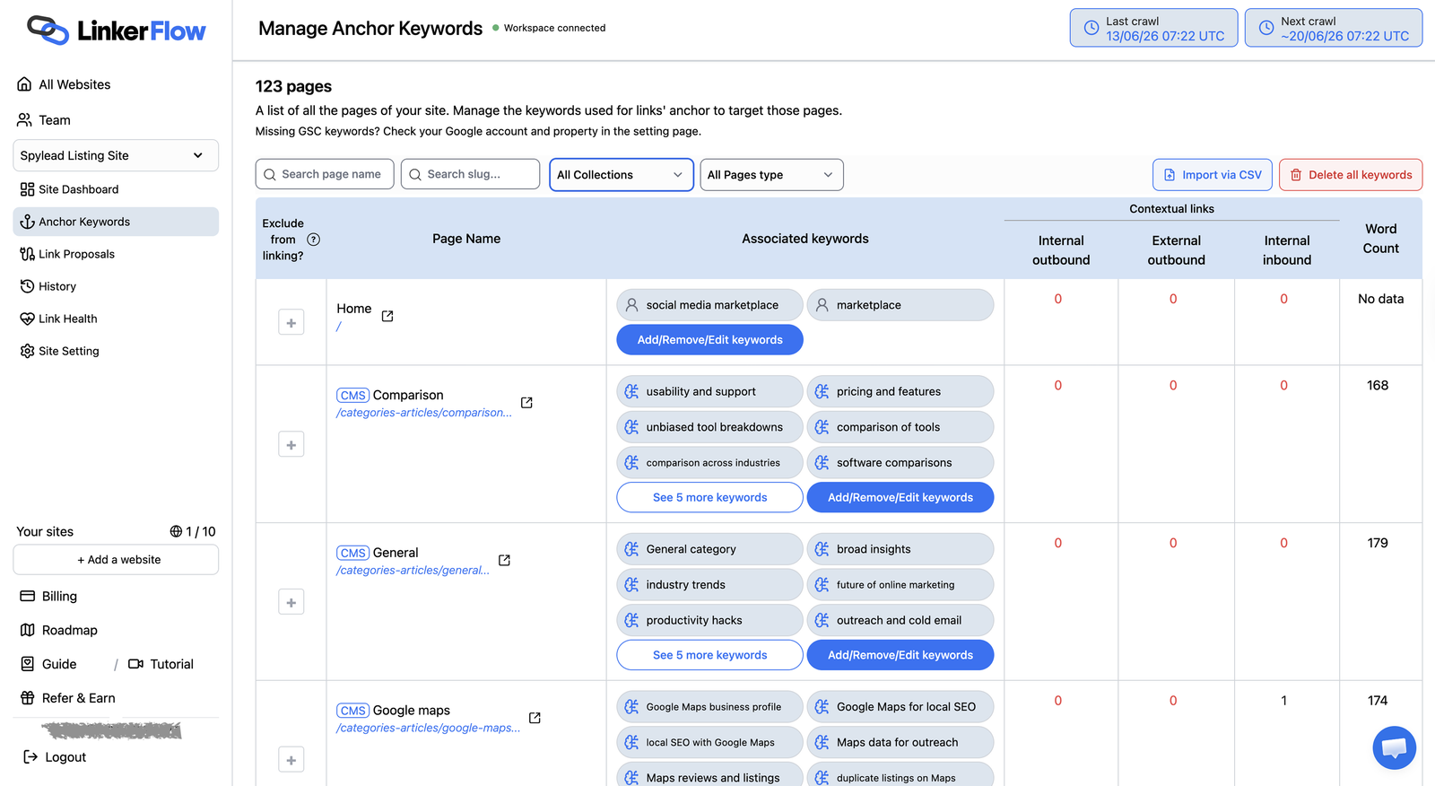Click 'Google Maps for local SEO' keyword chip

coord(900,707)
